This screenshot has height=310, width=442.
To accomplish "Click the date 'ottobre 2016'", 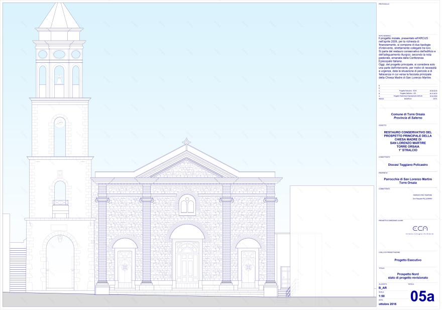I will [386, 304].
